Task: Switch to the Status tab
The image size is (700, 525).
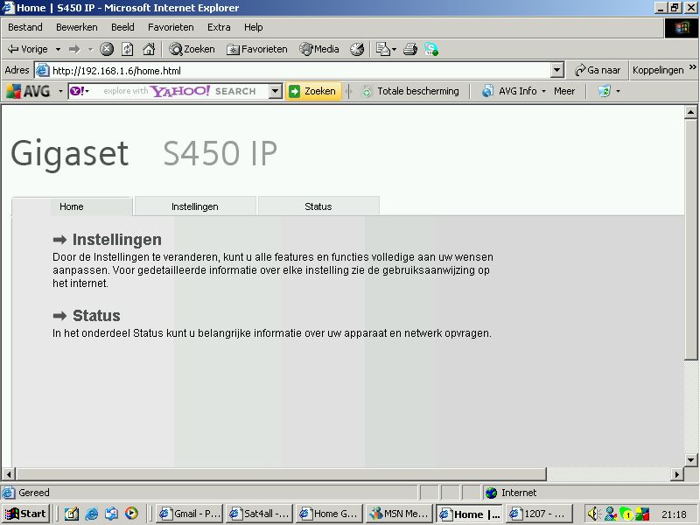Action: point(318,206)
